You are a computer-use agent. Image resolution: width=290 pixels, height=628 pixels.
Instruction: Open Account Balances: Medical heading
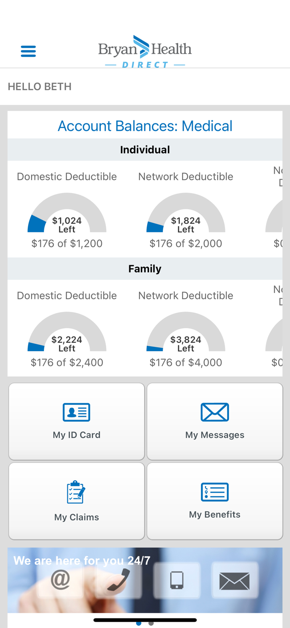(145, 125)
